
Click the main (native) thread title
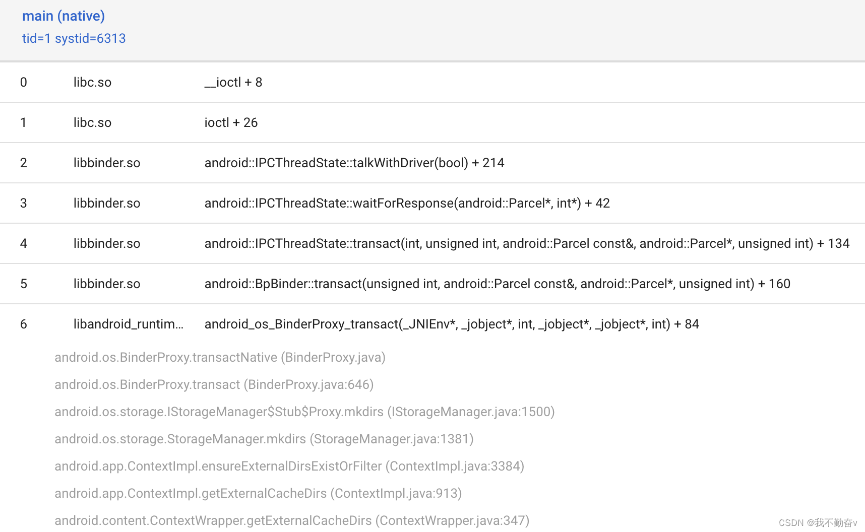click(x=64, y=16)
